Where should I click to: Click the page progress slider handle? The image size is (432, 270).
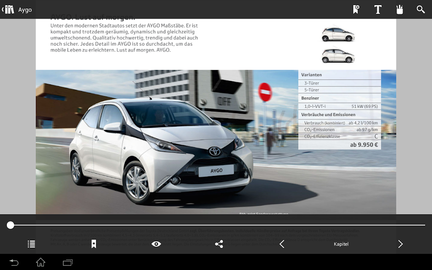point(11,225)
